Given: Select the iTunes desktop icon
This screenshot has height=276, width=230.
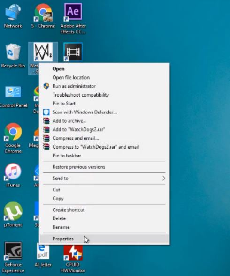Looking at the screenshot, I should [x=13, y=172].
